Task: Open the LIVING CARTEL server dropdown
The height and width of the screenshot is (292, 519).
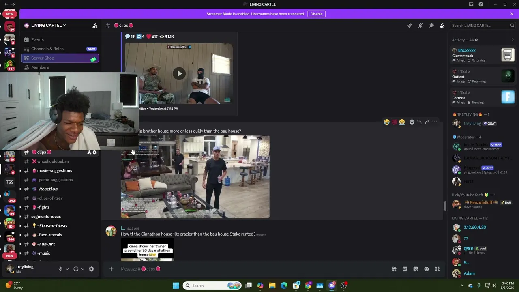Action: 49,25
